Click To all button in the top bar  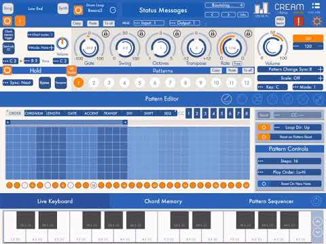(x=109, y=23)
